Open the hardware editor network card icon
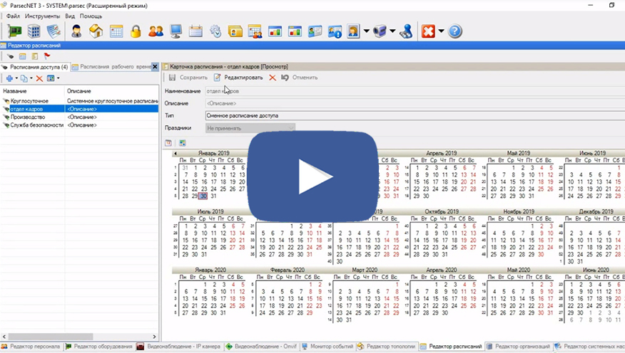 point(15,31)
